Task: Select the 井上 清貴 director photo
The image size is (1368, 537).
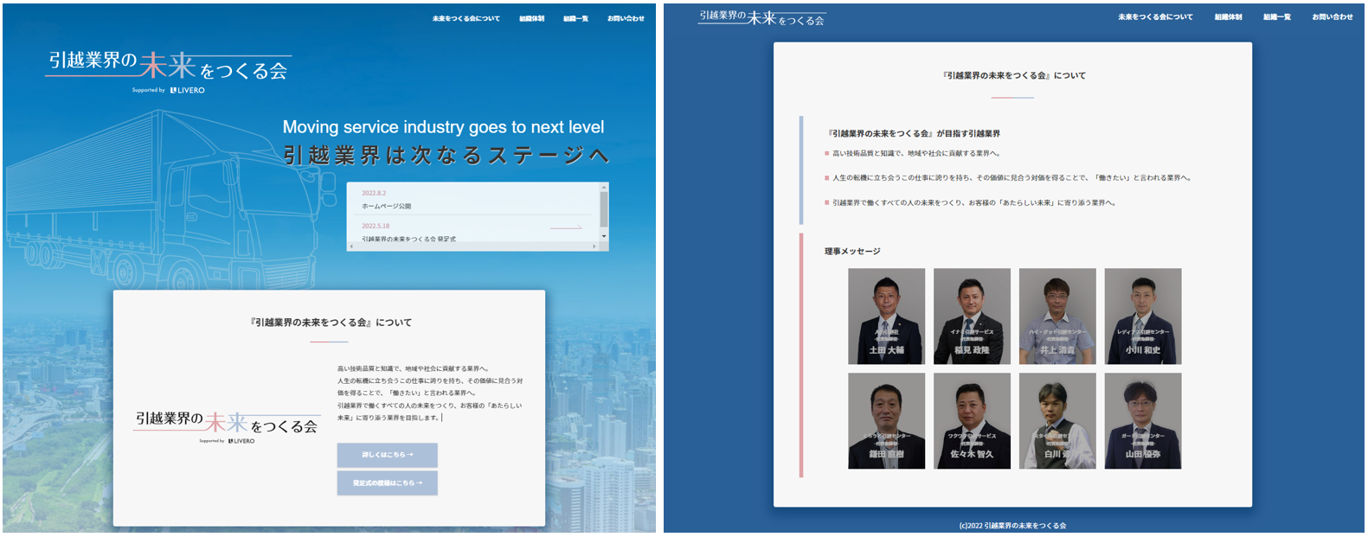Action: (1057, 316)
